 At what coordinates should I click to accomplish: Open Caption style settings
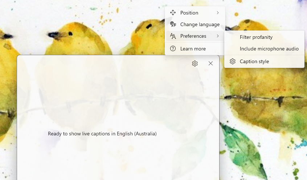tap(254, 61)
